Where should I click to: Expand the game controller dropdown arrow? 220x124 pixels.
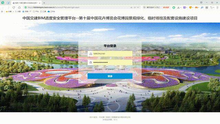[x=199, y=8]
